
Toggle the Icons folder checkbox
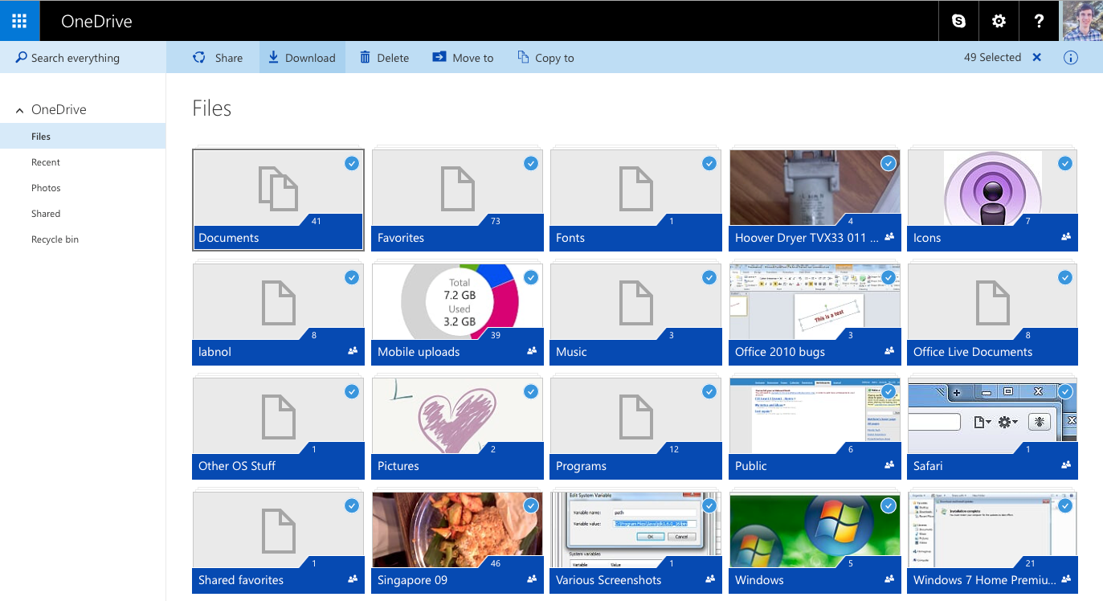(1065, 163)
